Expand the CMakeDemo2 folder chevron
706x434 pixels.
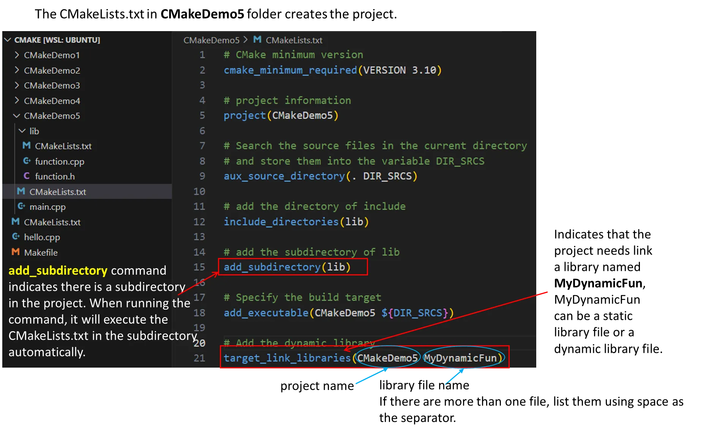[x=17, y=70]
